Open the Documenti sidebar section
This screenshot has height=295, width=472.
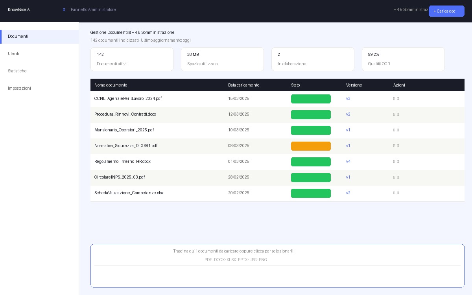[18, 37]
